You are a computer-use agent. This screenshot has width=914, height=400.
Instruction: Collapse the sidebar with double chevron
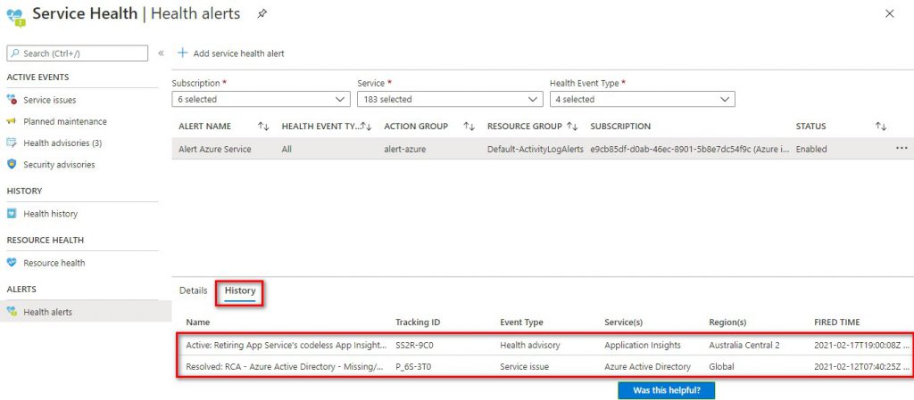[161, 53]
